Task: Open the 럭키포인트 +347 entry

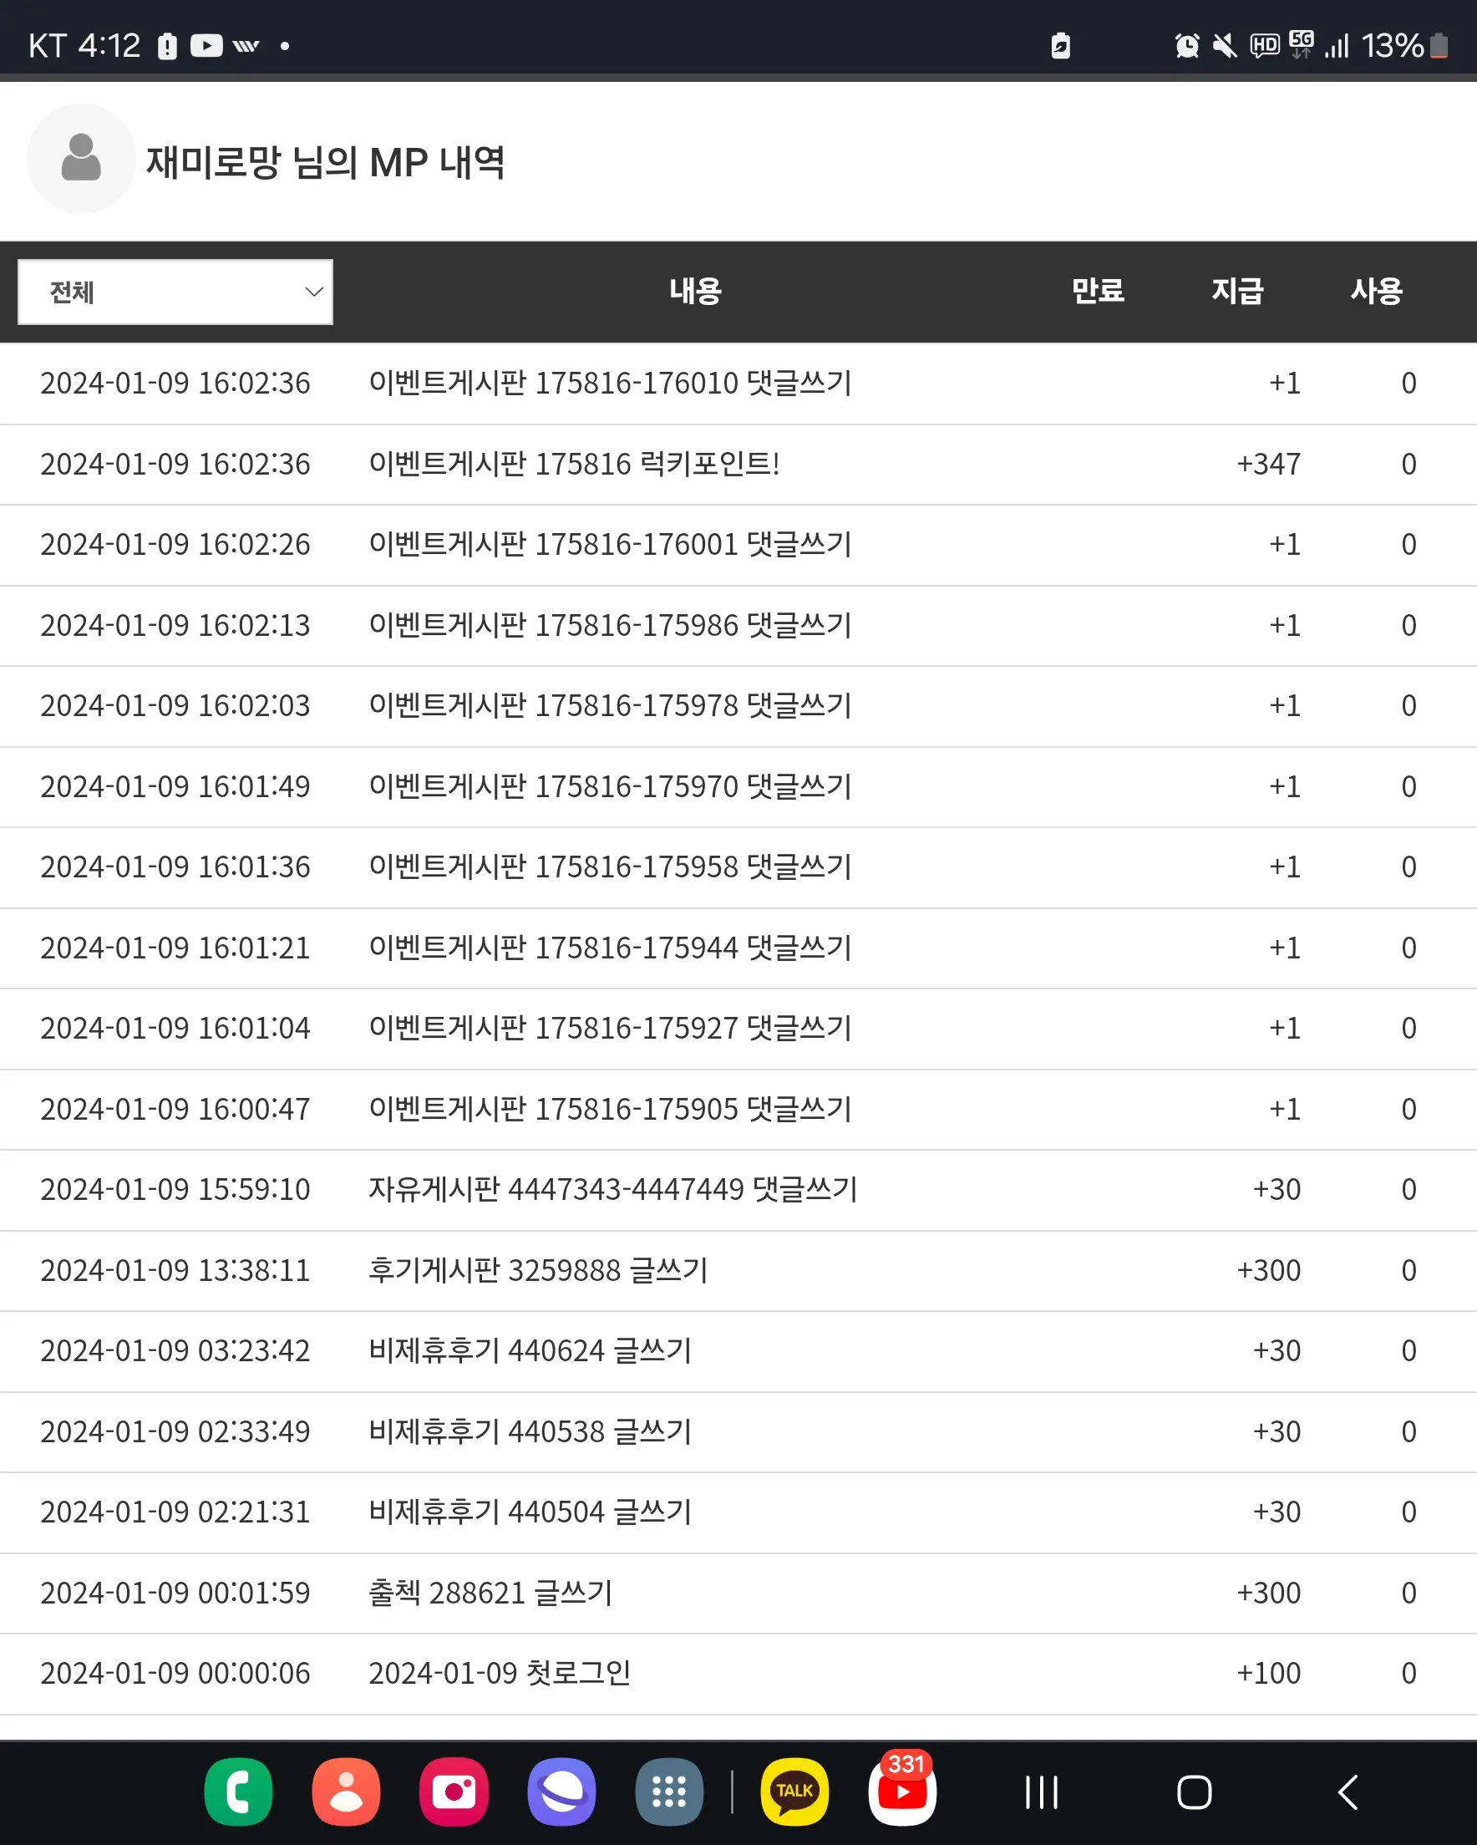Action: pyautogui.click(x=738, y=465)
